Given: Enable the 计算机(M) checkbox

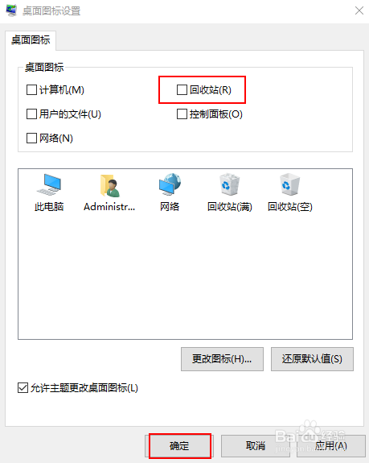Looking at the screenshot, I should (31, 89).
